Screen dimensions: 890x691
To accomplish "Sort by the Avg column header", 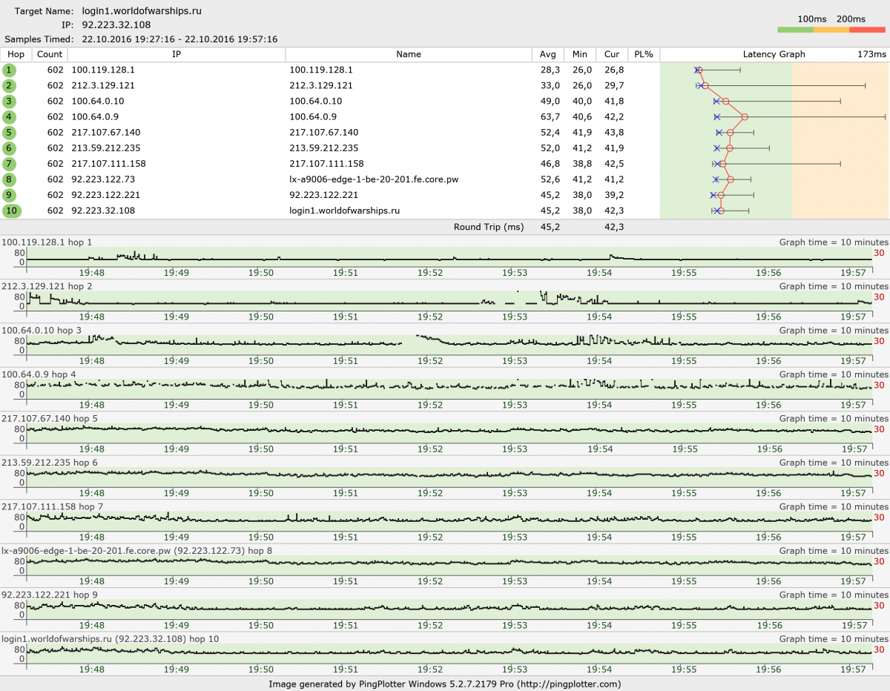I will click(548, 54).
